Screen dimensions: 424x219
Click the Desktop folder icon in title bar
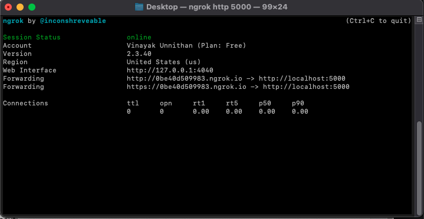[x=139, y=7]
